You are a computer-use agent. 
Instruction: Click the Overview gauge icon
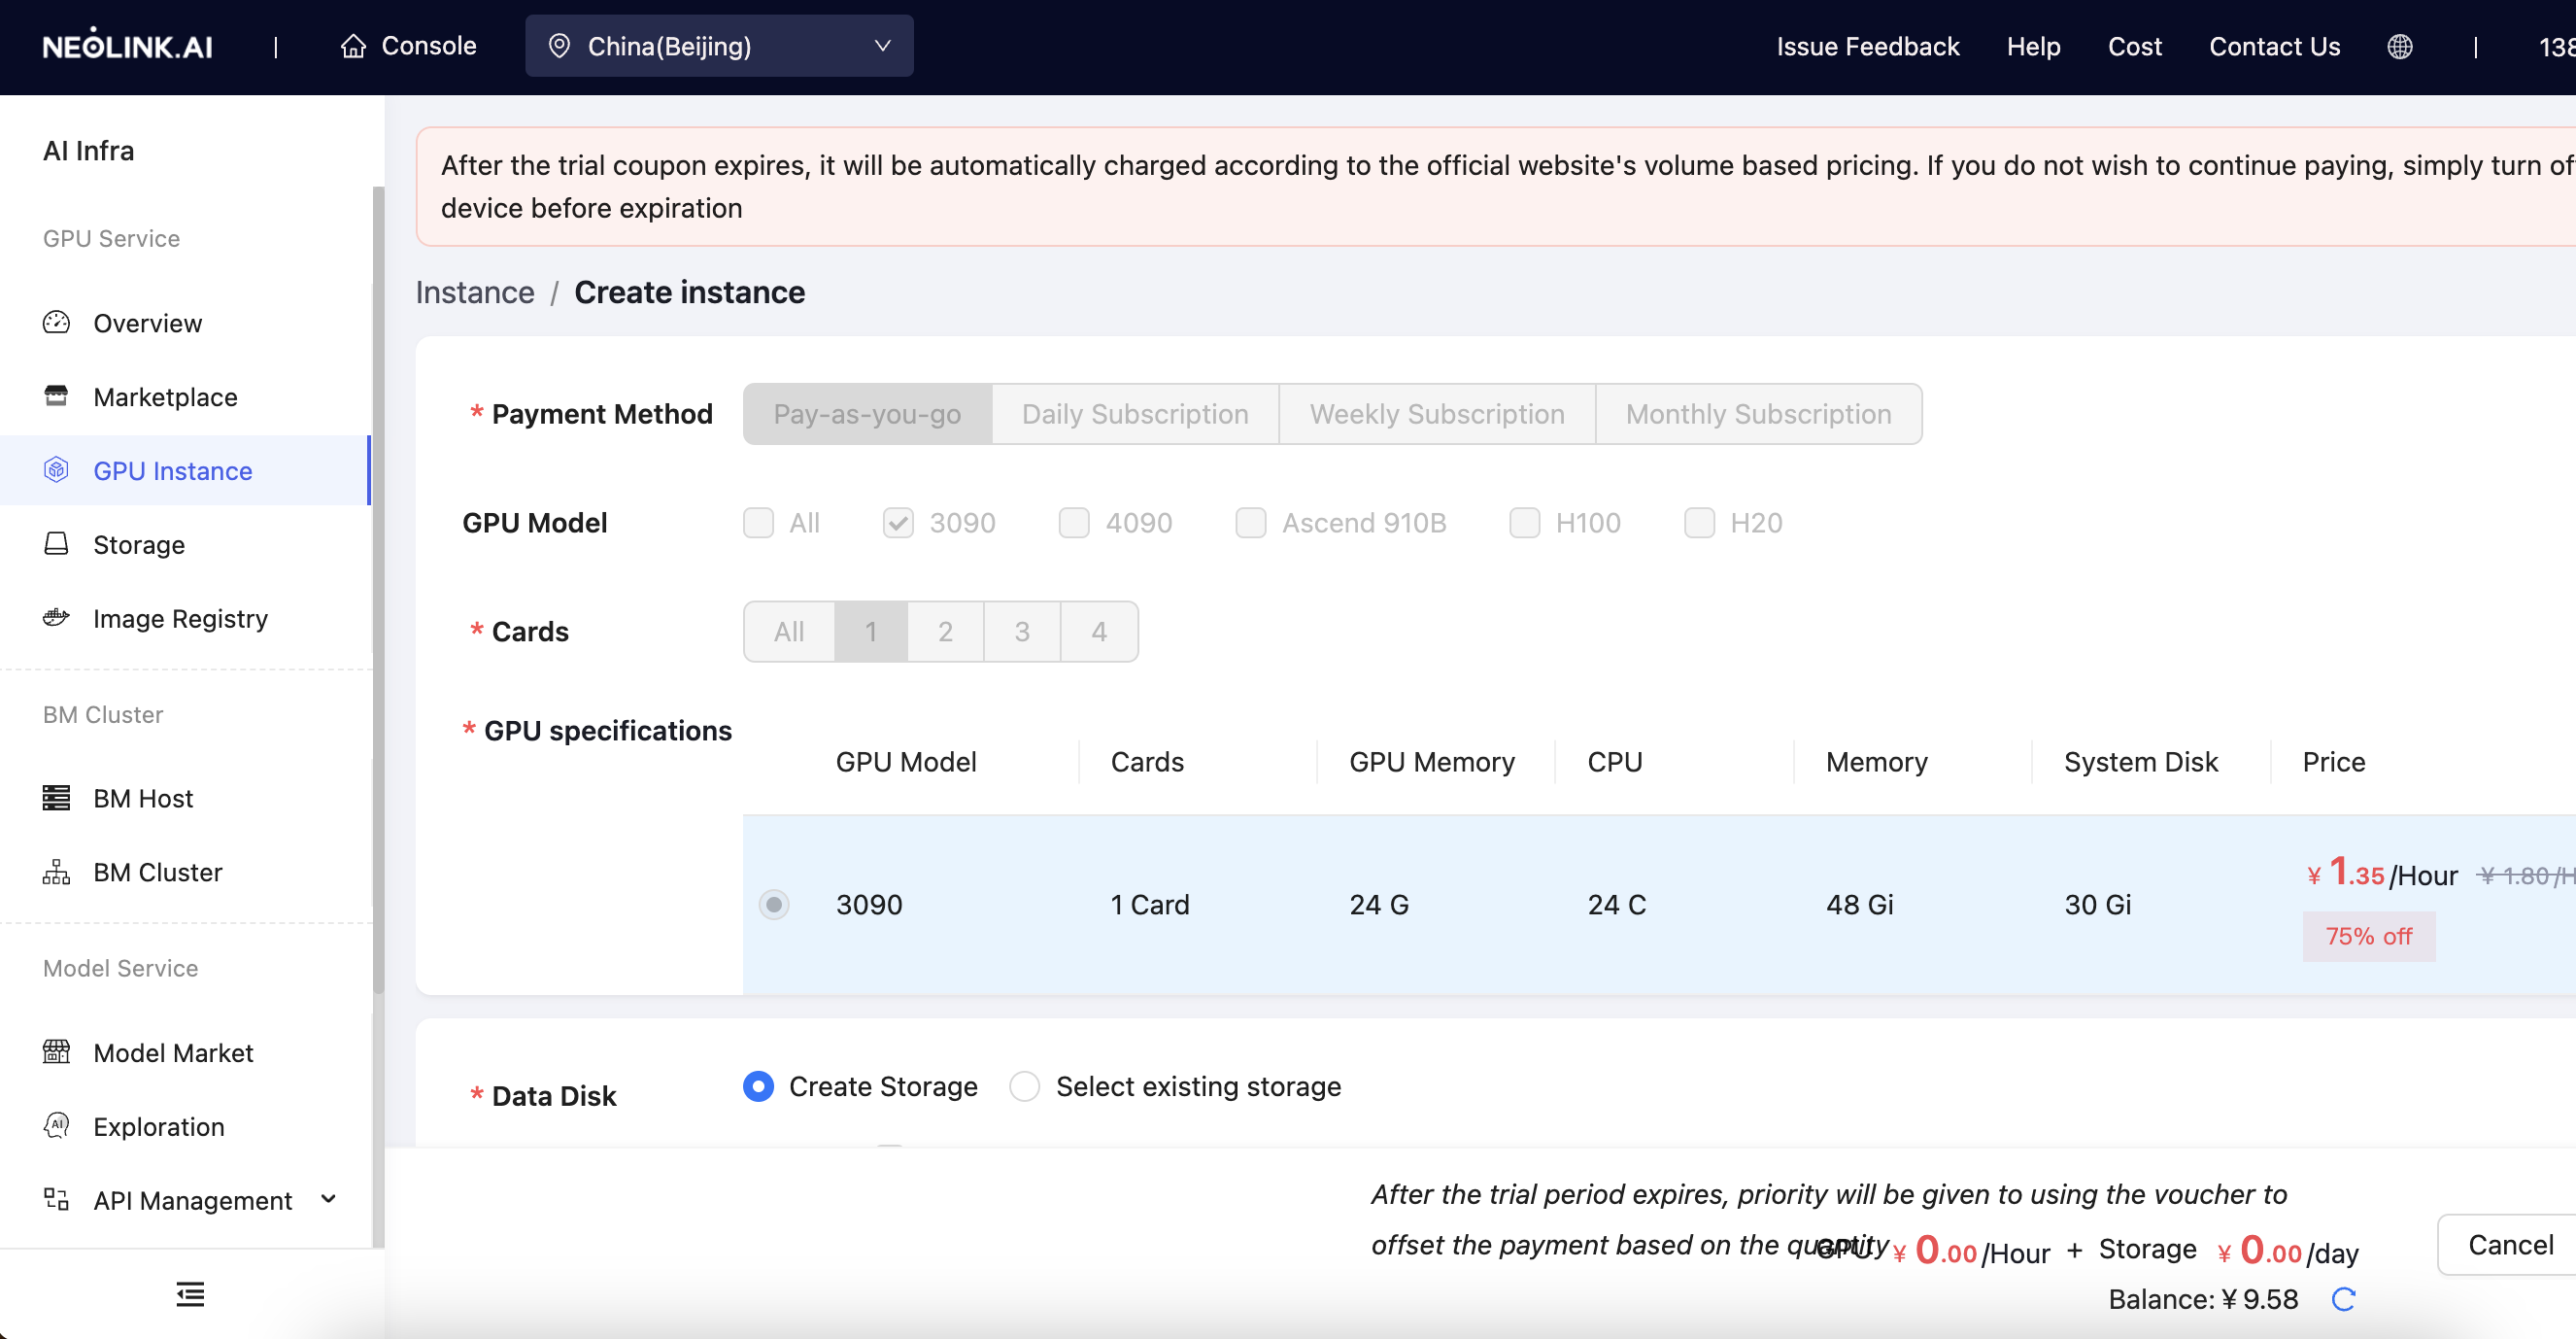pos(56,322)
